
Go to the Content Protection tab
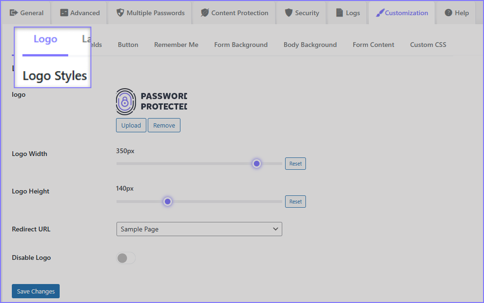pos(234,13)
